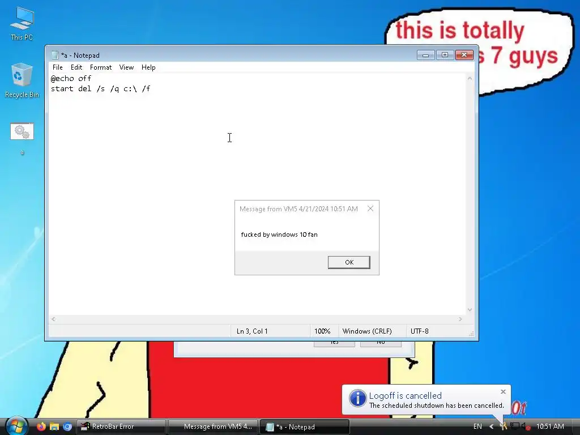
Task: Click the '@echo off' line in Notepad
Action: point(71,78)
